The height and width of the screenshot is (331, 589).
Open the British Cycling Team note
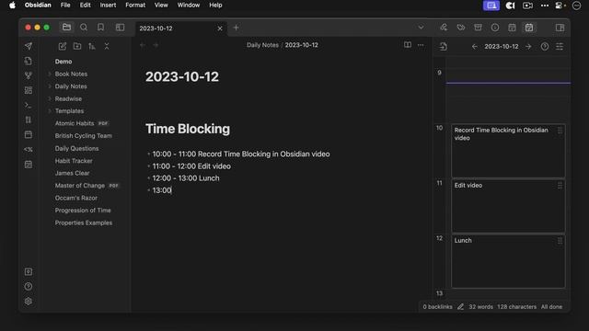coord(84,136)
